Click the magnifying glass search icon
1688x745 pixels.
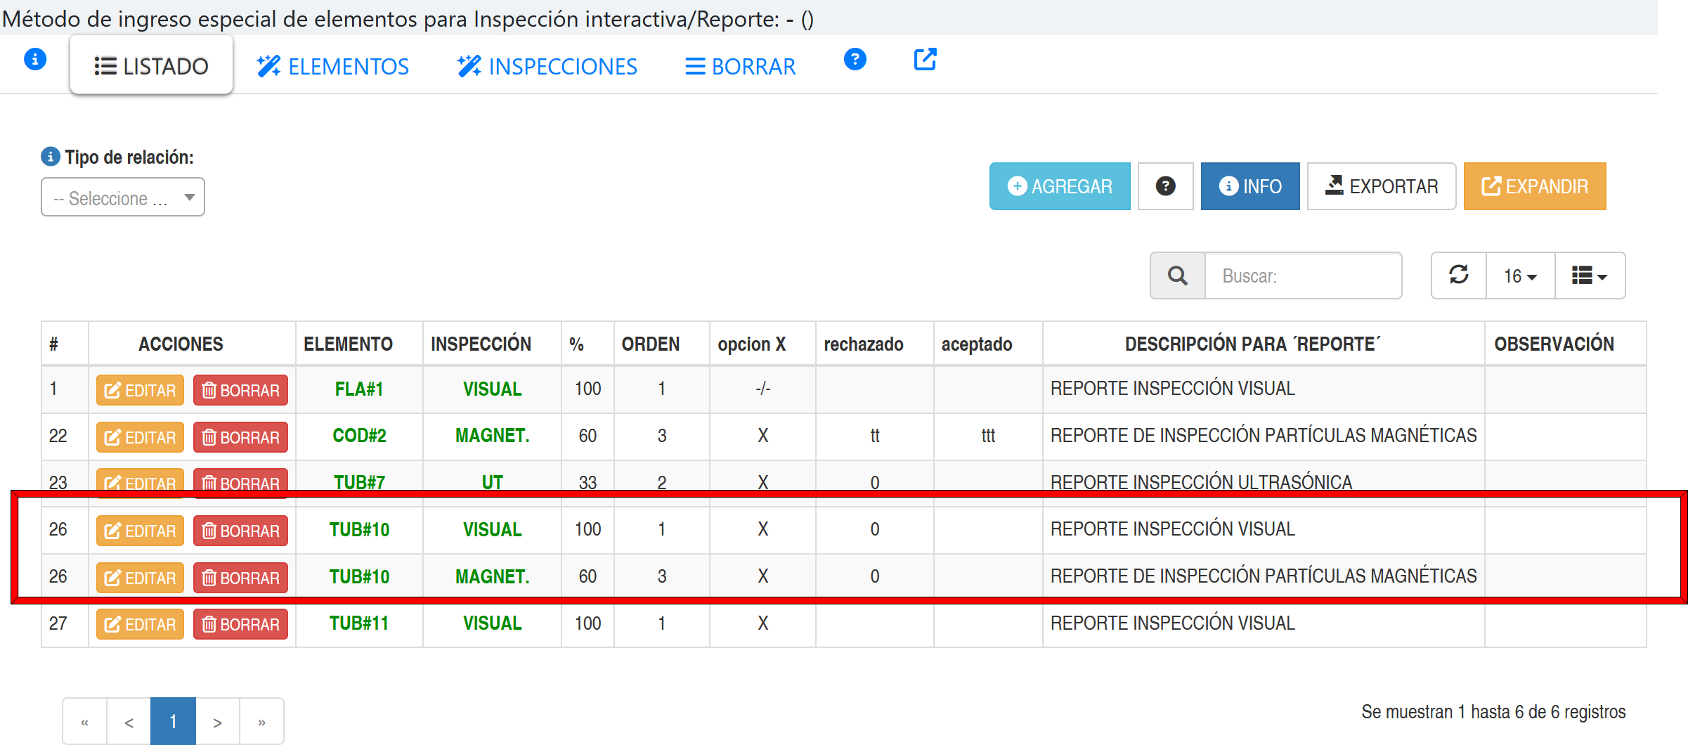point(1178,276)
